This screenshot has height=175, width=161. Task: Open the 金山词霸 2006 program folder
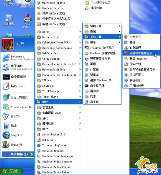point(59,113)
